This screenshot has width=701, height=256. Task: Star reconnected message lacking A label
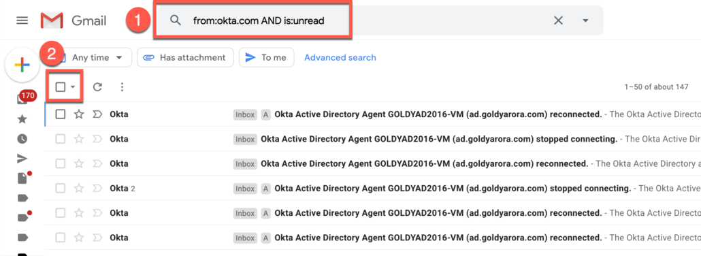click(79, 164)
